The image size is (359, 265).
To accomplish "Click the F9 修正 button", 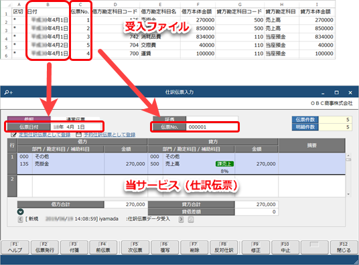I will (256, 248).
